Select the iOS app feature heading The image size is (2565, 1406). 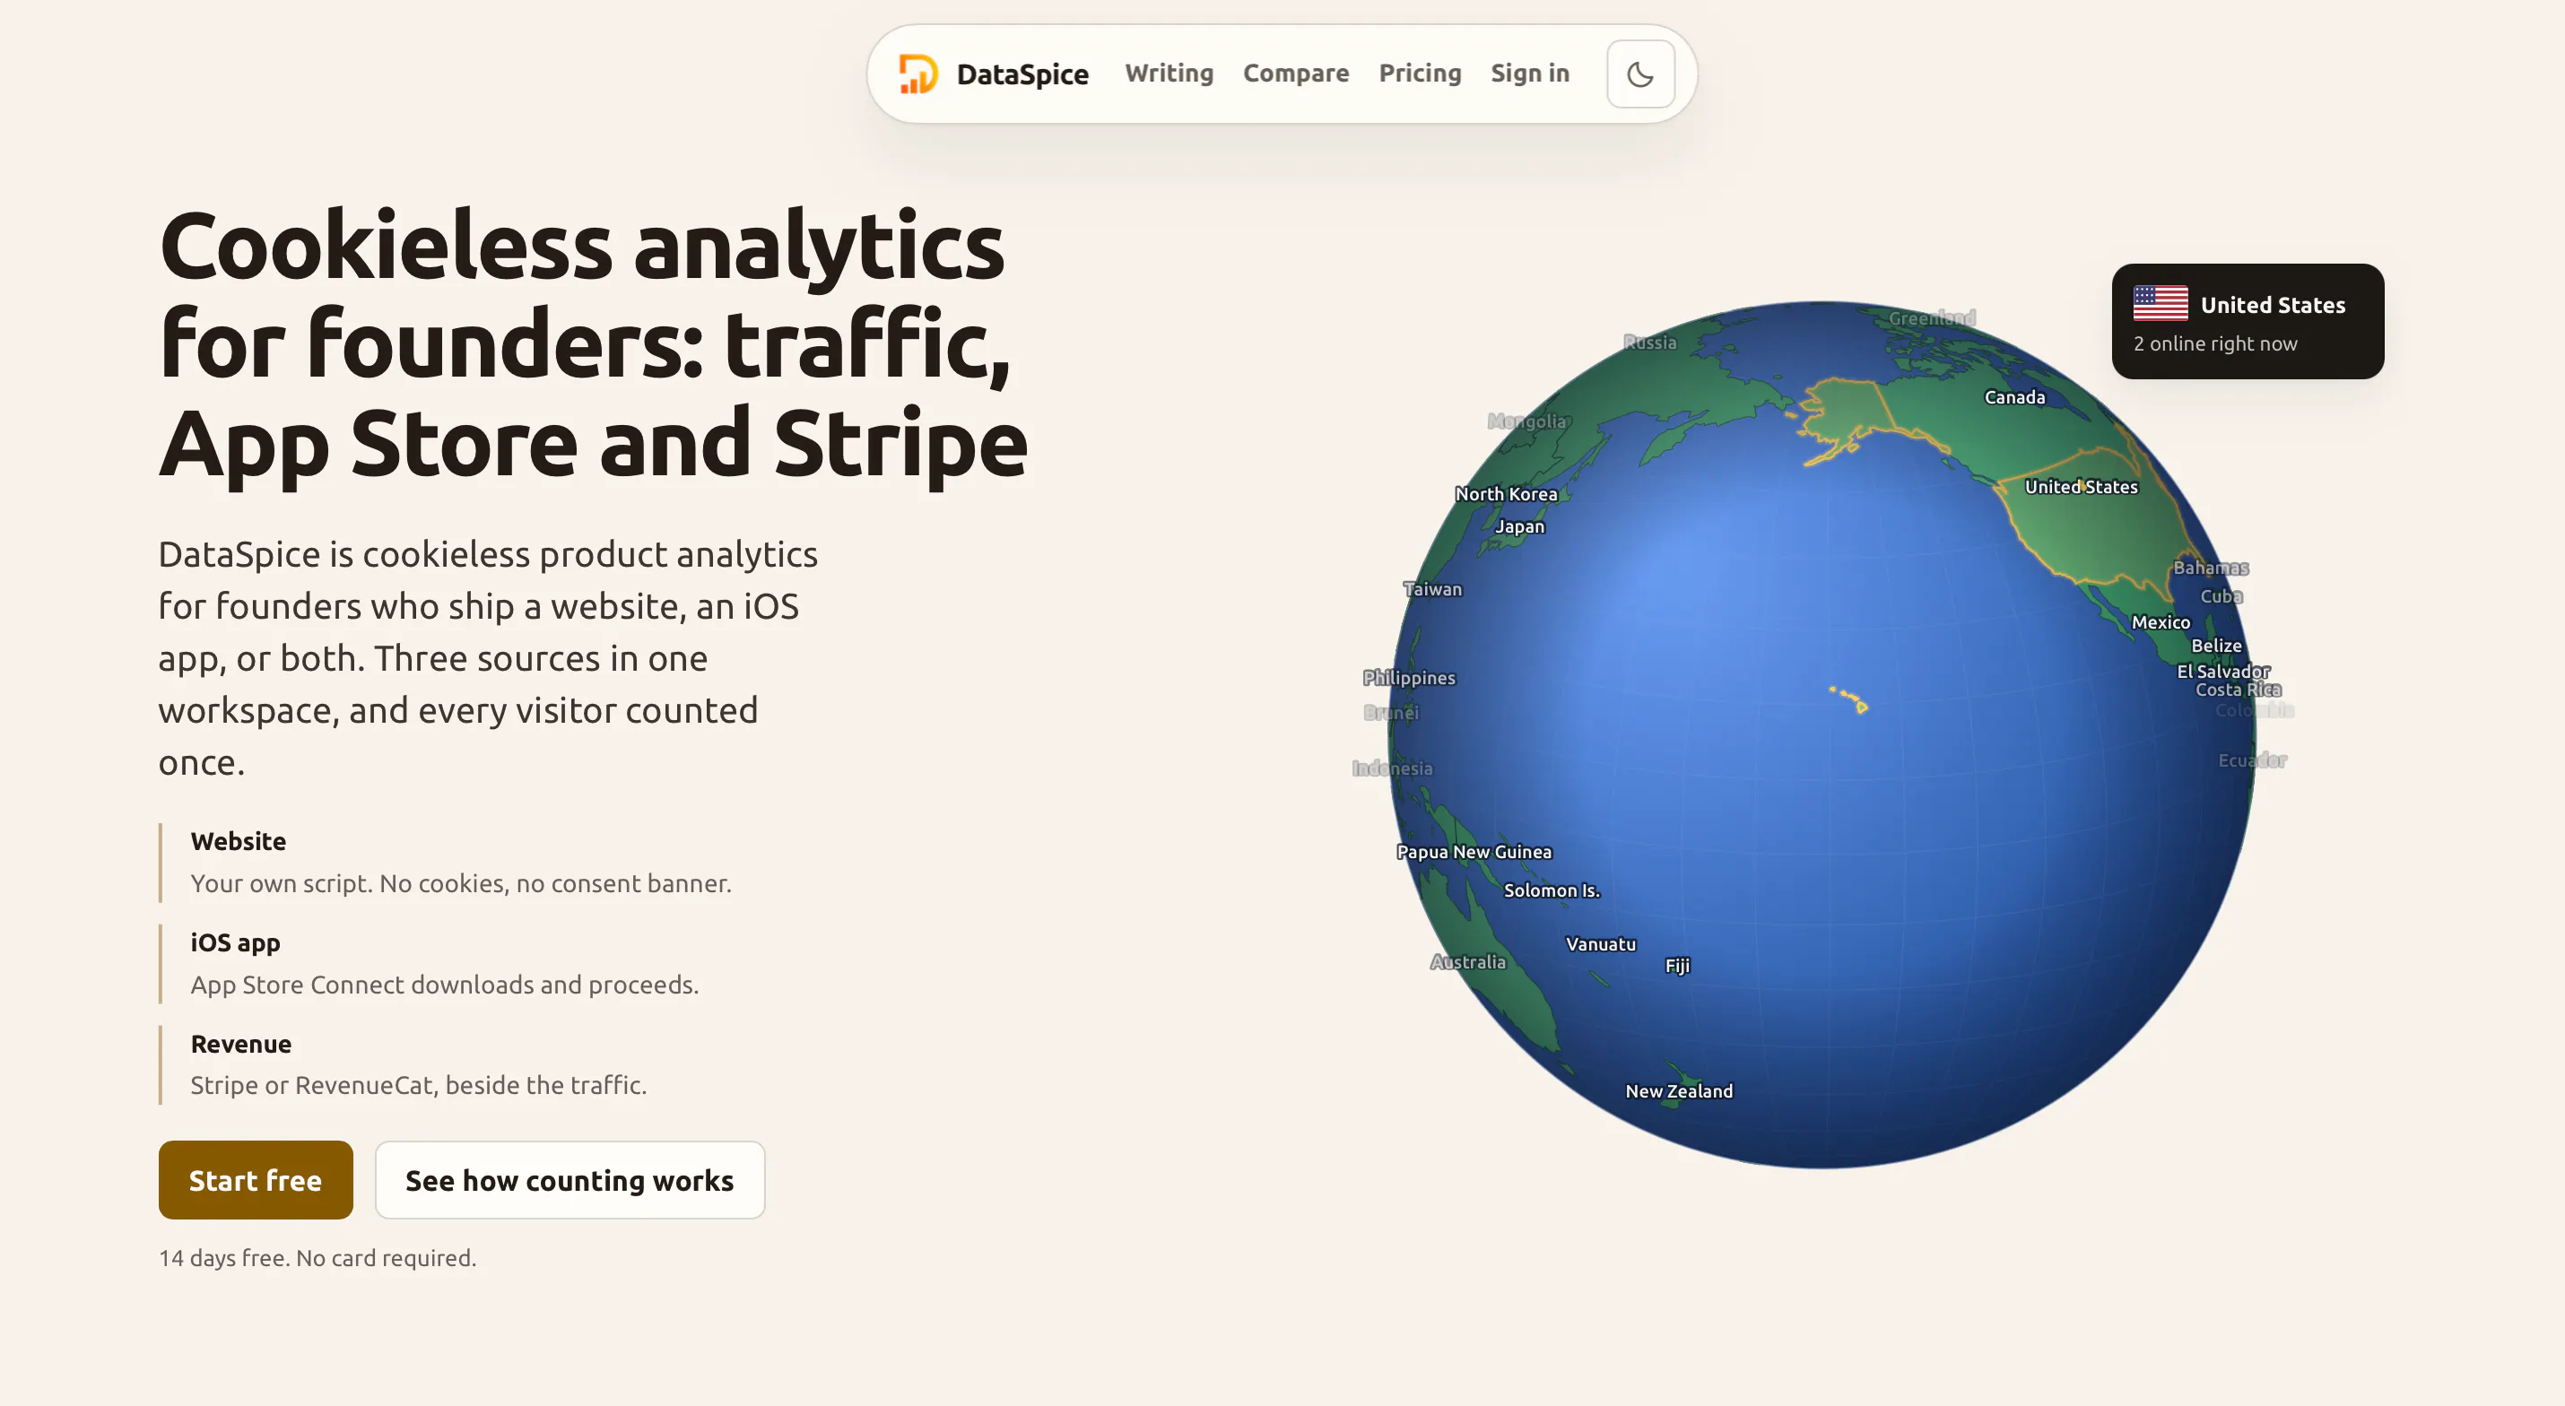235,943
